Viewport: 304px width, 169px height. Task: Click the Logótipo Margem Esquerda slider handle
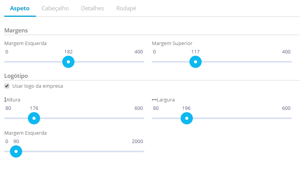(x=16, y=151)
